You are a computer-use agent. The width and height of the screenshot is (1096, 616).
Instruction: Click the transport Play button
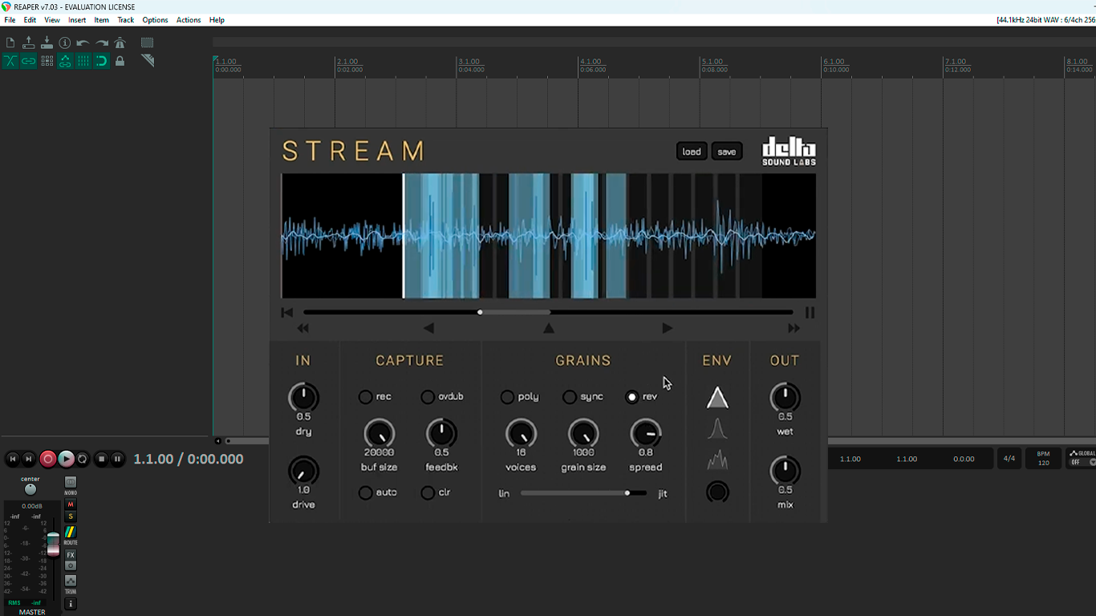[66, 459]
